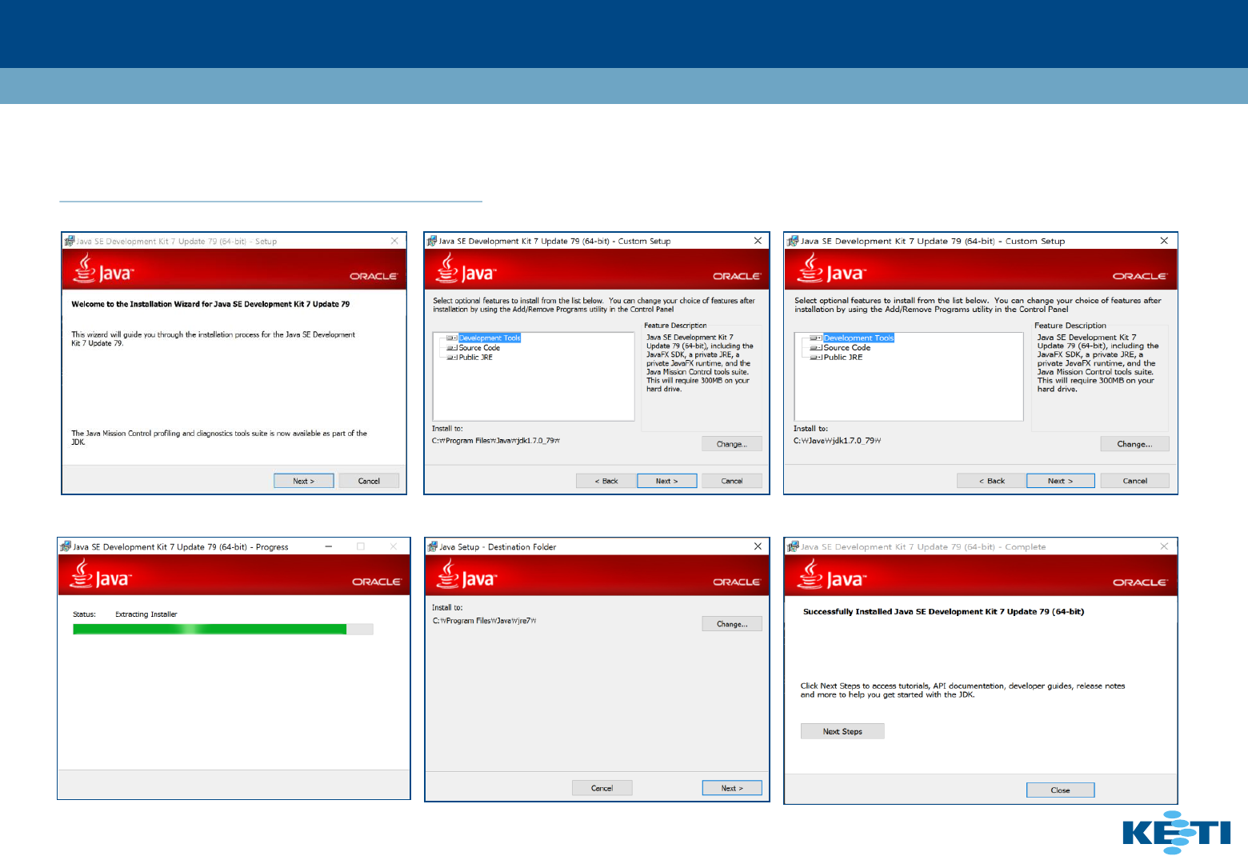Open Public JRE feature dropdown in Program Files Custom Setup

[x=452, y=358]
